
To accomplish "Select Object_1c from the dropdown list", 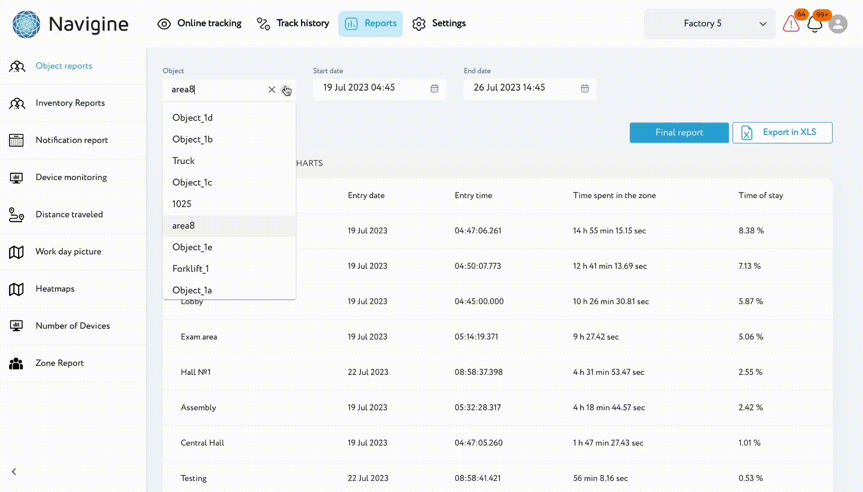I will [x=229, y=183].
